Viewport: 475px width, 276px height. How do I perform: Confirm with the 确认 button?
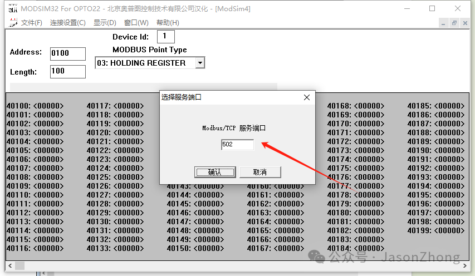pyautogui.click(x=215, y=172)
